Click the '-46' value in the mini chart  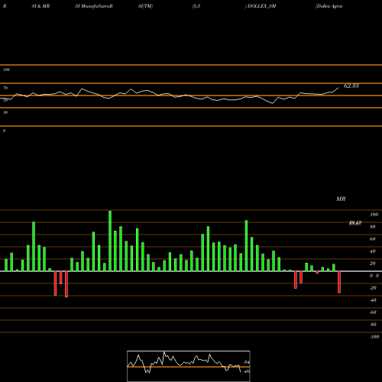(246, 371)
